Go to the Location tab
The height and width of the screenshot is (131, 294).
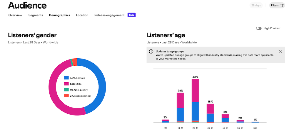point(82,15)
